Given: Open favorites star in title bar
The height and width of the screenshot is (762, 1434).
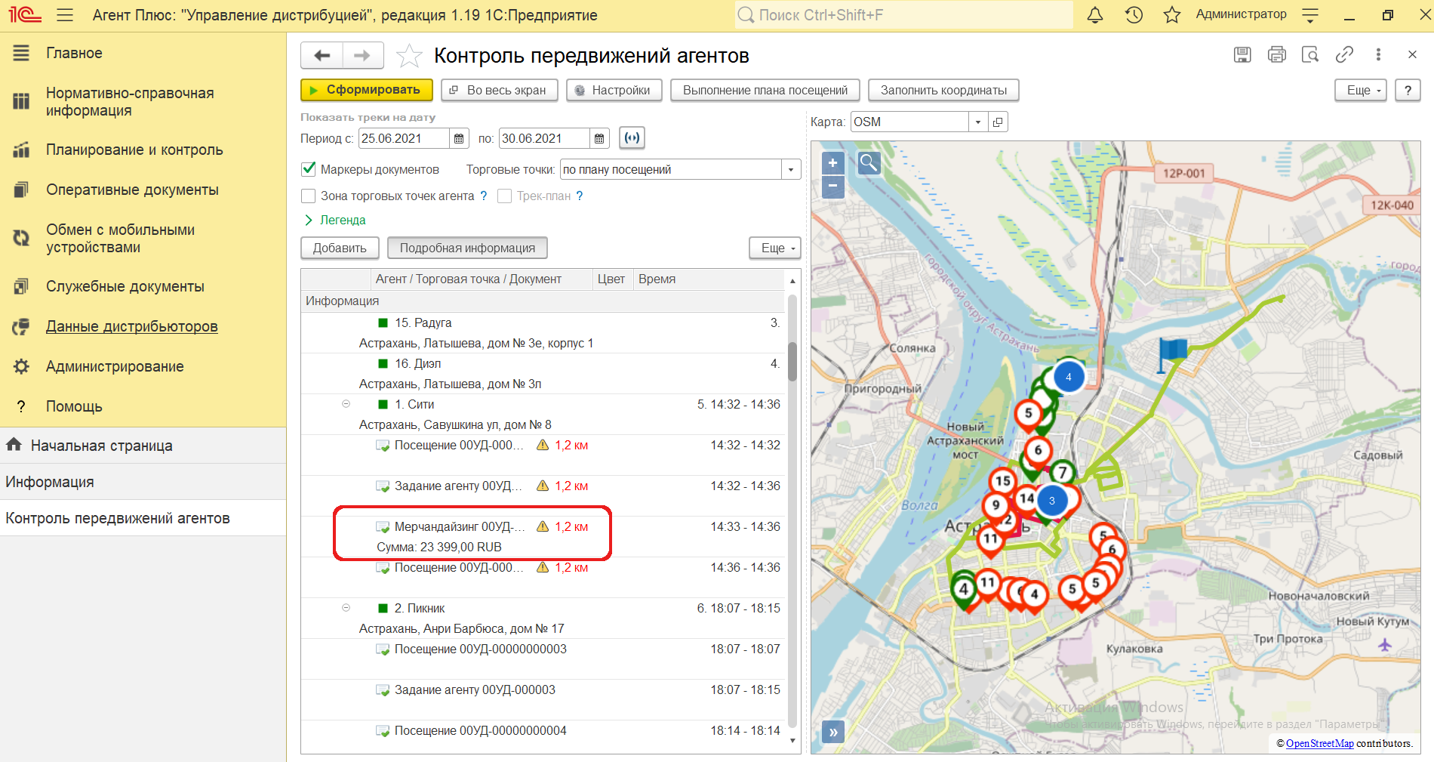Looking at the screenshot, I should click(x=1171, y=15).
